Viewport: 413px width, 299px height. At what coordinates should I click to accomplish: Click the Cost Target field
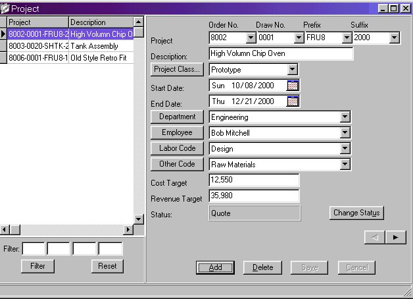254,180
